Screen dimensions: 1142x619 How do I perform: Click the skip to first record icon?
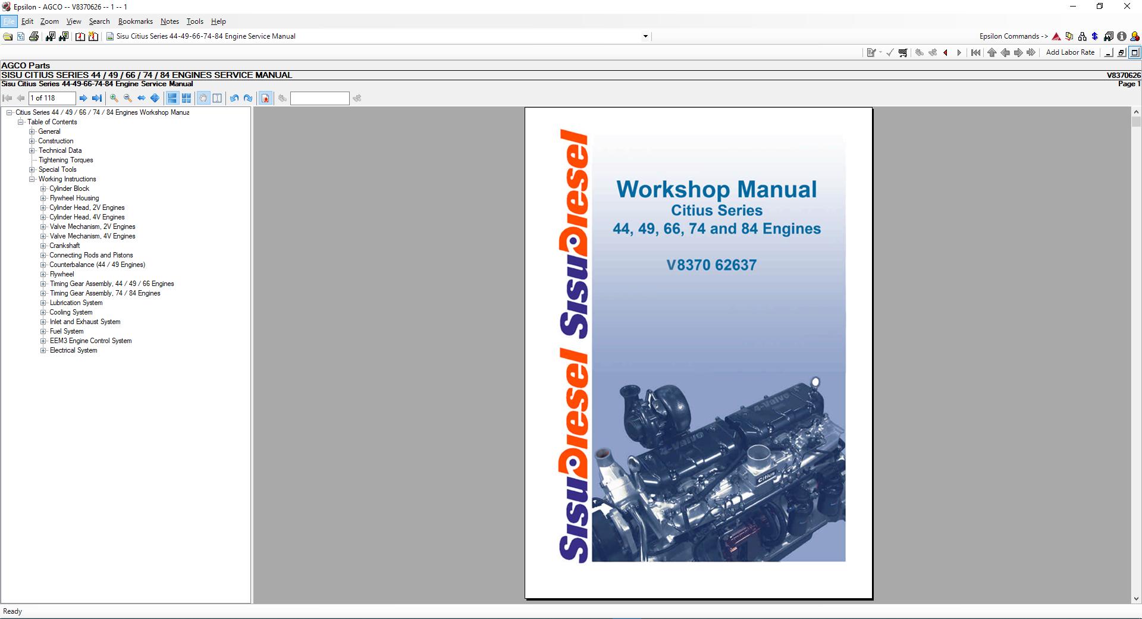[x=975, y=53]
